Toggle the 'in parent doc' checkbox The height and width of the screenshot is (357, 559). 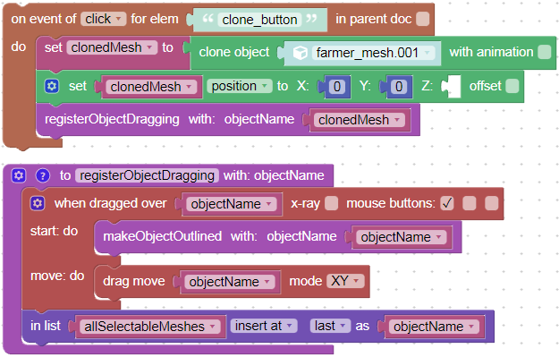(422, 19)
